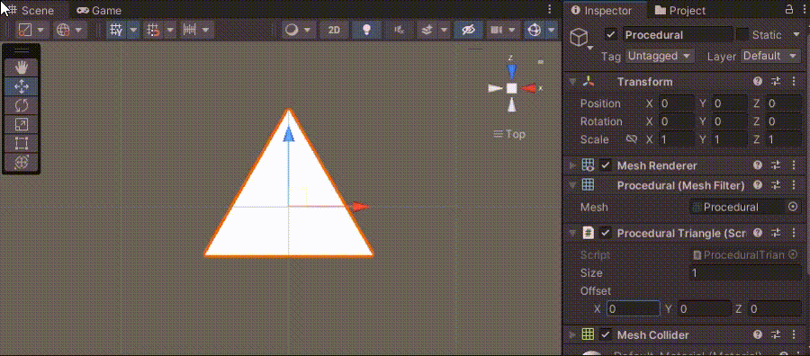Open Transform component context menu dots
This screenshot has height=356, width=810.
click(x=794, y=82)
